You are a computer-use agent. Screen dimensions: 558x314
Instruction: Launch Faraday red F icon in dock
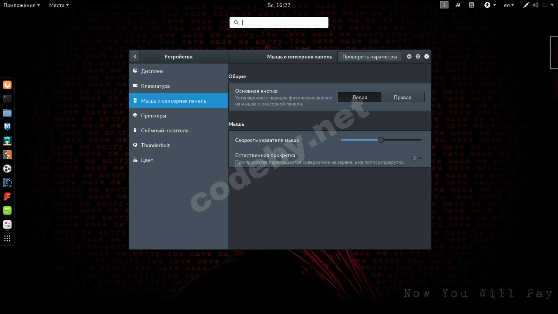[x=7, y=196]
